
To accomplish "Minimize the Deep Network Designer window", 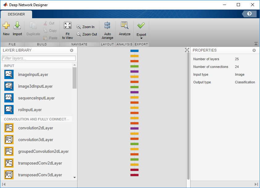I will point(224,5).
